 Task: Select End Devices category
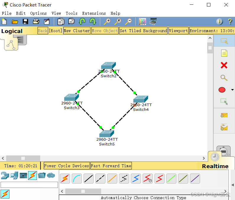click(x=14, y=175)
